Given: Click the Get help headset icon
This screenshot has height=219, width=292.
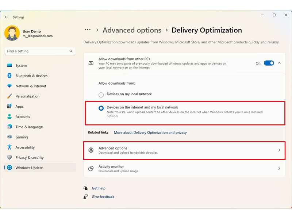Looking at the screenshot, I should point(86,188).
